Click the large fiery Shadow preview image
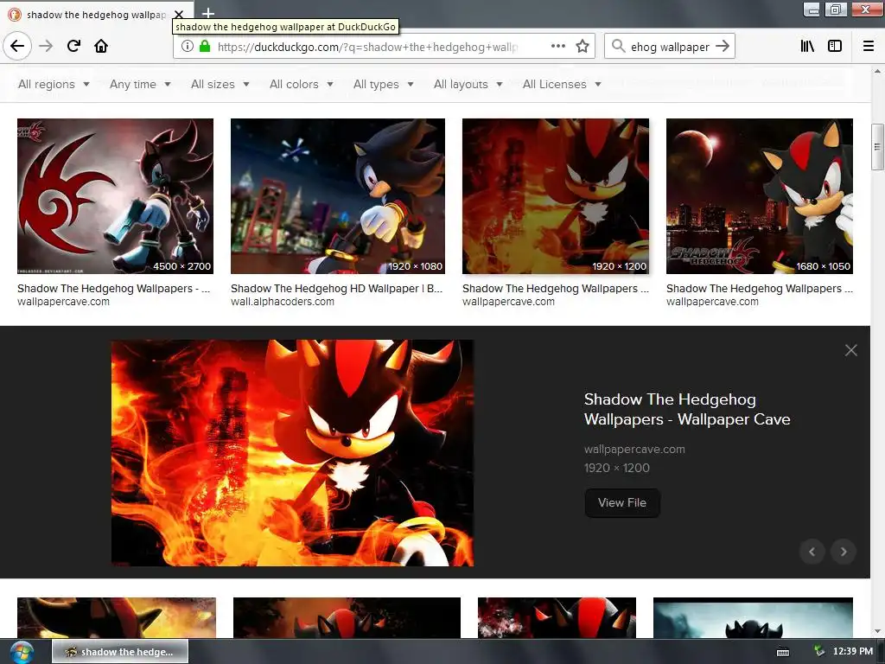Viewport: 885px width, 664px height. pos(292,453)
